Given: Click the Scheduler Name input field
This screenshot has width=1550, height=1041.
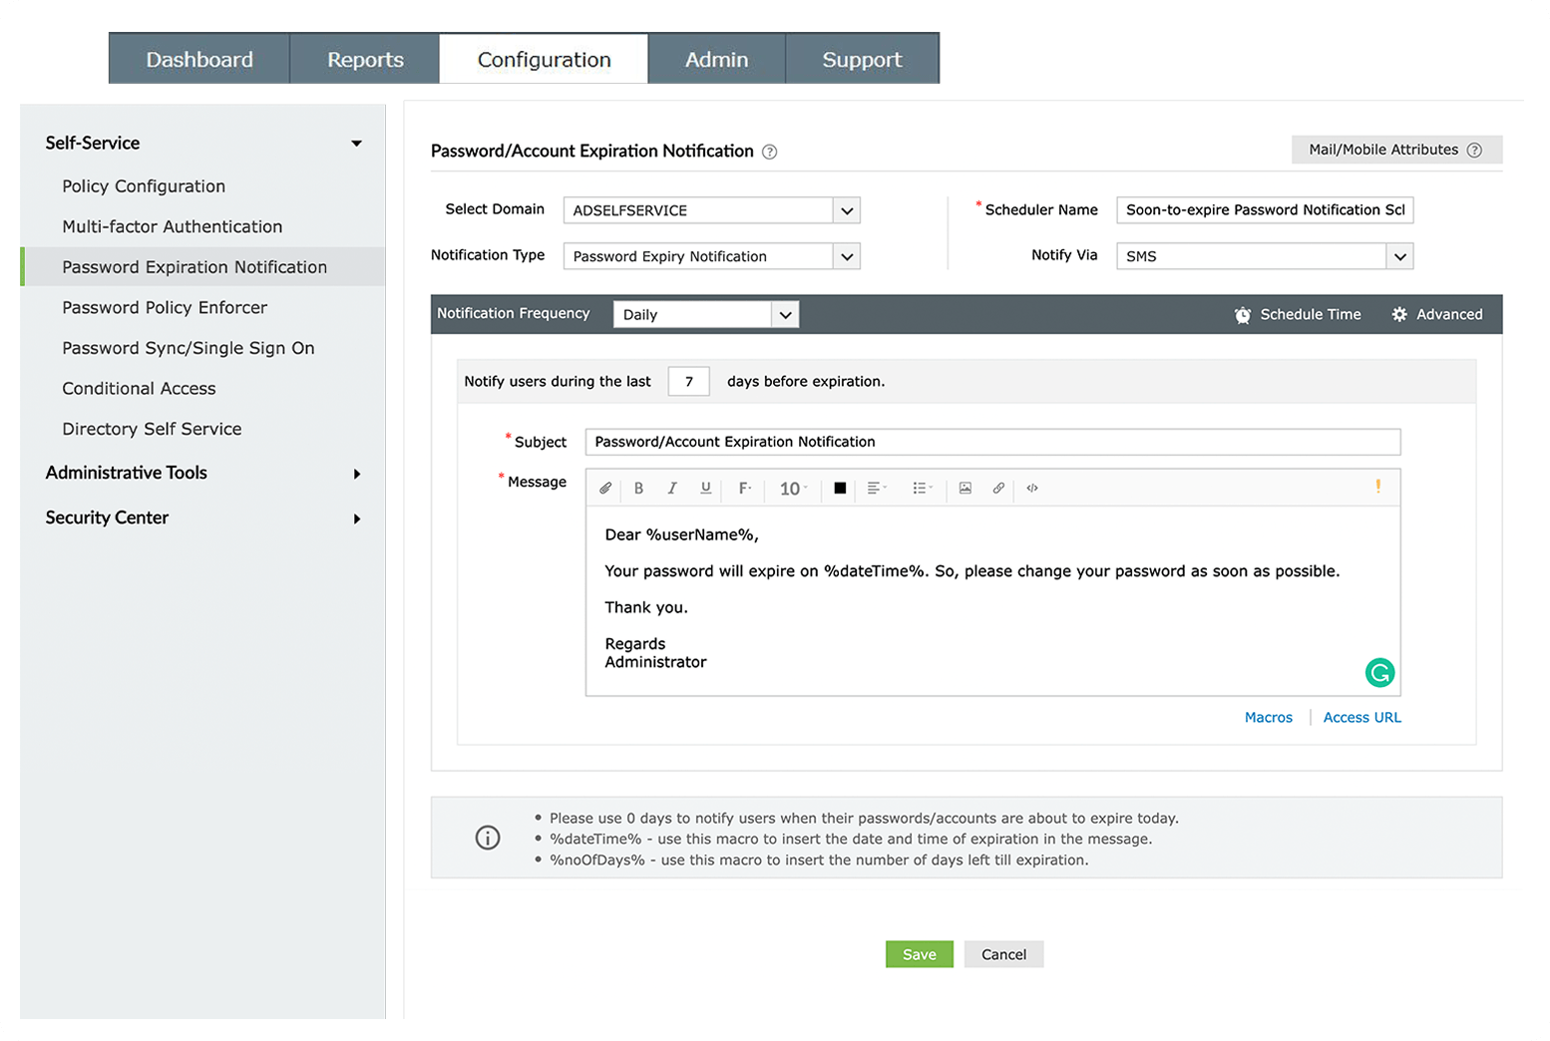Looking at the screenshot, I should [1265, 209].
